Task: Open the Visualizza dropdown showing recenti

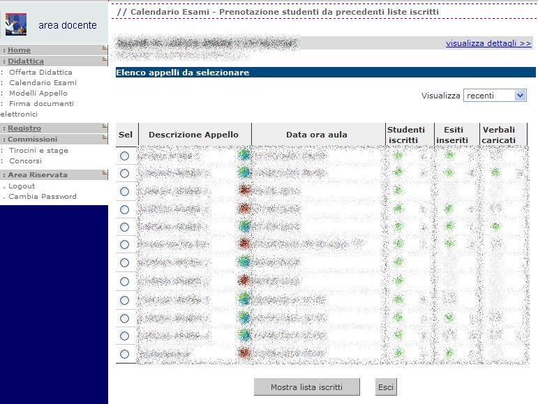Action: (495, 96)
